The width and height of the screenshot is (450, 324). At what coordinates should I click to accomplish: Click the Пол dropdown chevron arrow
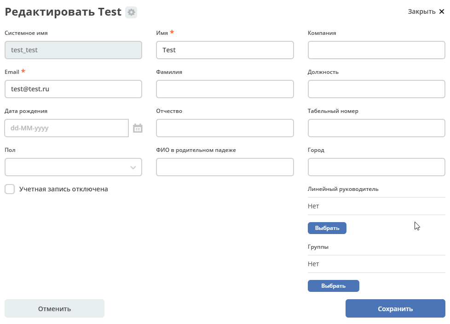pyautogui.click(x=133, y=168)
